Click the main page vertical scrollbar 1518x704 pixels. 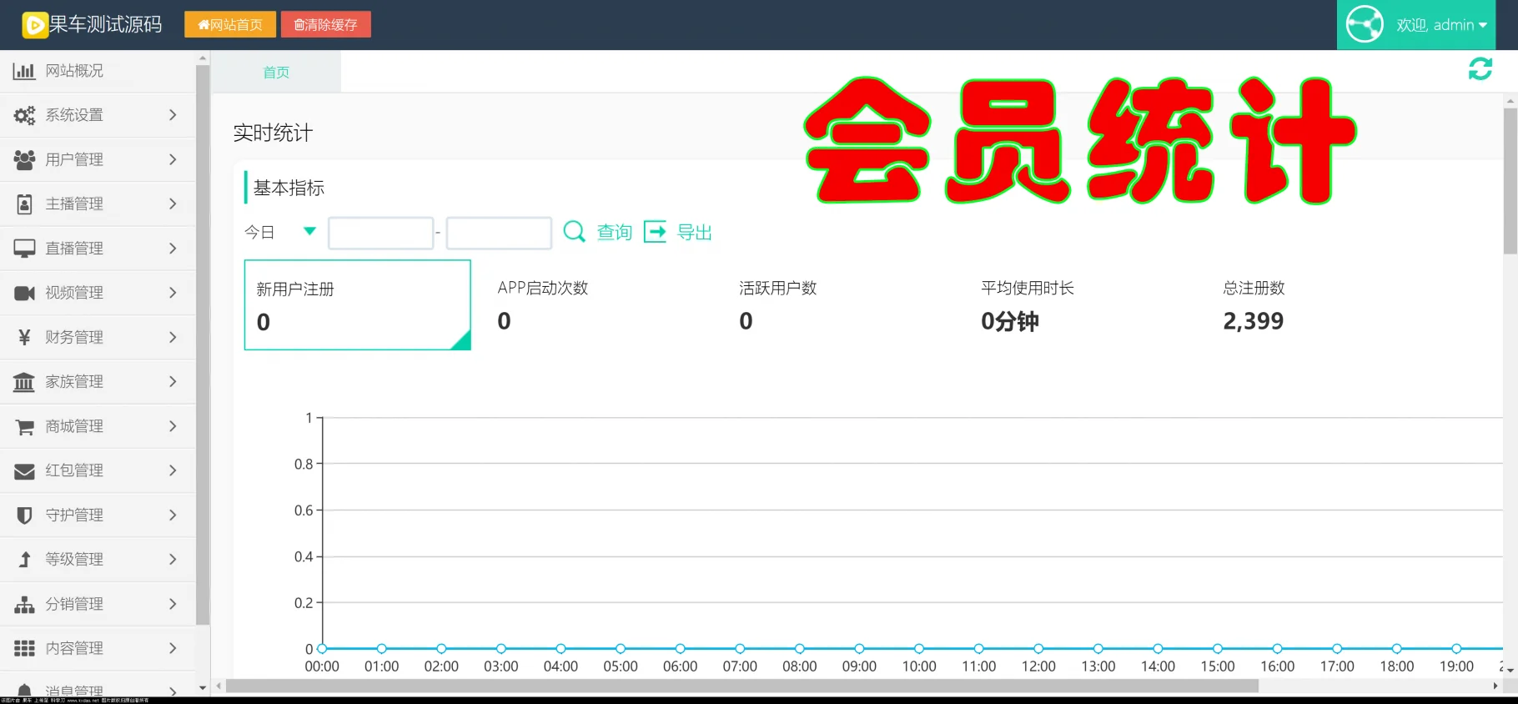coord(1510,180)
